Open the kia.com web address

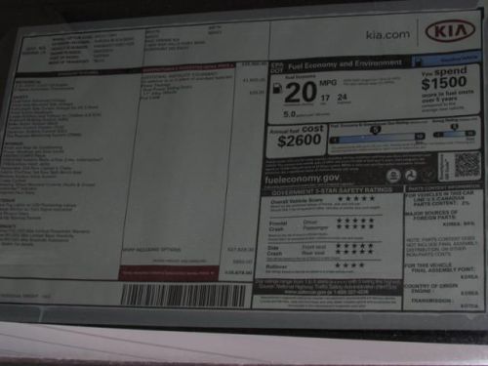(x=387, y=34)
